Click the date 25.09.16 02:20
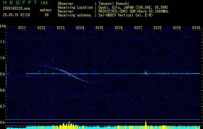203x129 pixels. 16,15
